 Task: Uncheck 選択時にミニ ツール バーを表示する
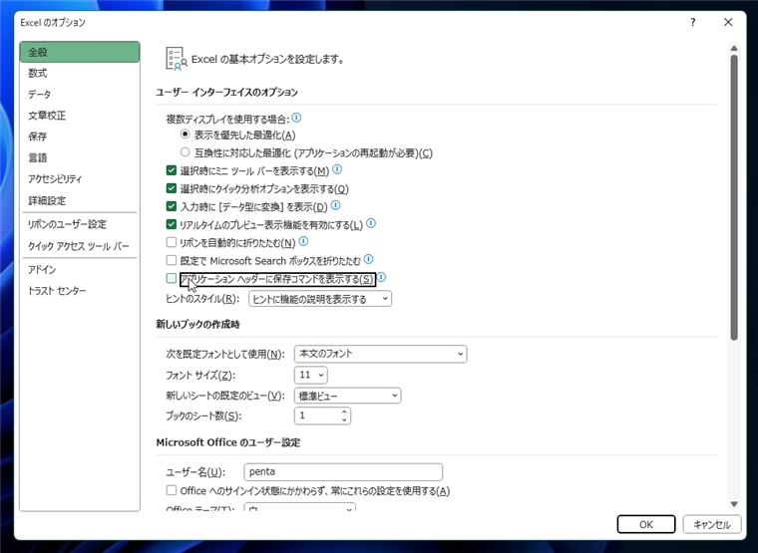[172, 170]
